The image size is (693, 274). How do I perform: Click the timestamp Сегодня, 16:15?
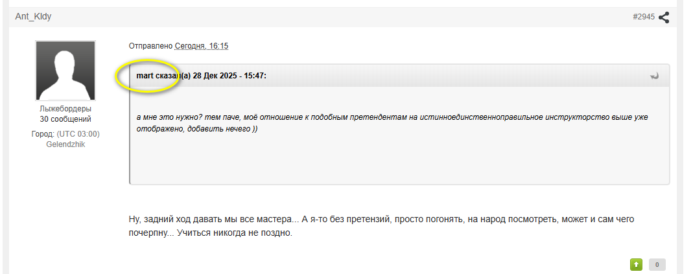[202, 46]
